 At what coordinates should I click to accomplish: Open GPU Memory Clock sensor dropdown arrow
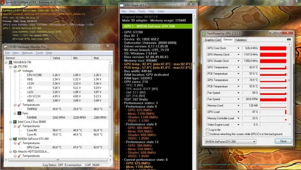click(238, 55)
